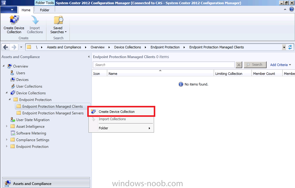Click Endpoint Protection Managed Servers folder icon

19,113
